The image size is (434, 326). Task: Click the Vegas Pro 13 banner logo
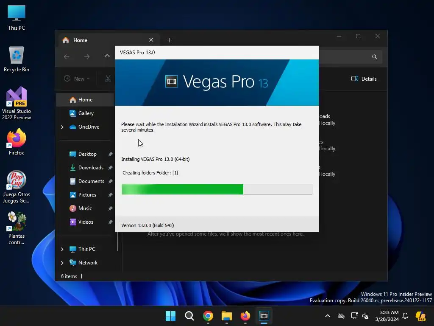pos(217,82)
